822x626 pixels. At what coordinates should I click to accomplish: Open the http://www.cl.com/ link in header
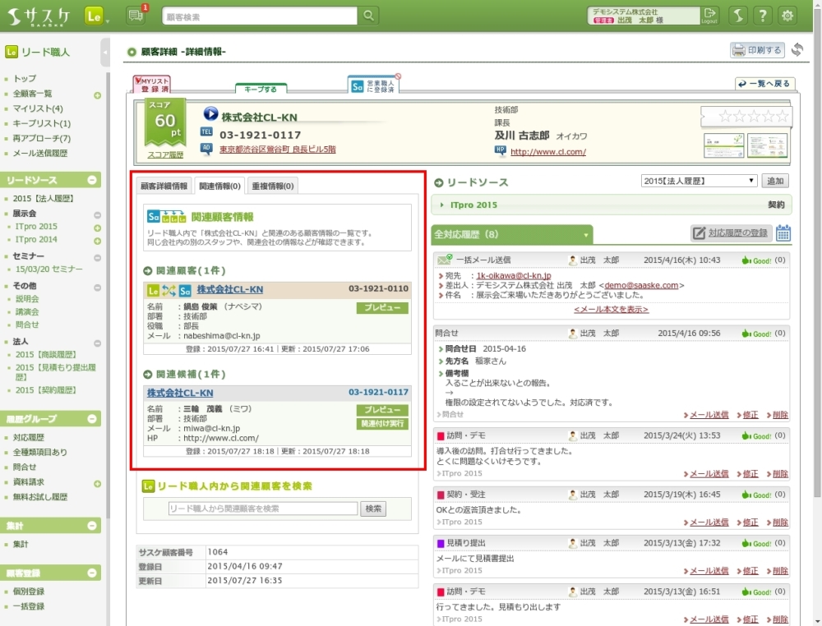(x=547, y=152)
